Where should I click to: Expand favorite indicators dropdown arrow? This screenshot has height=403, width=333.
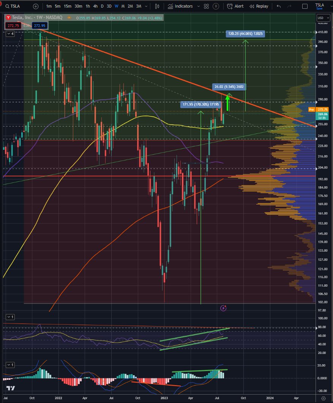199,6
